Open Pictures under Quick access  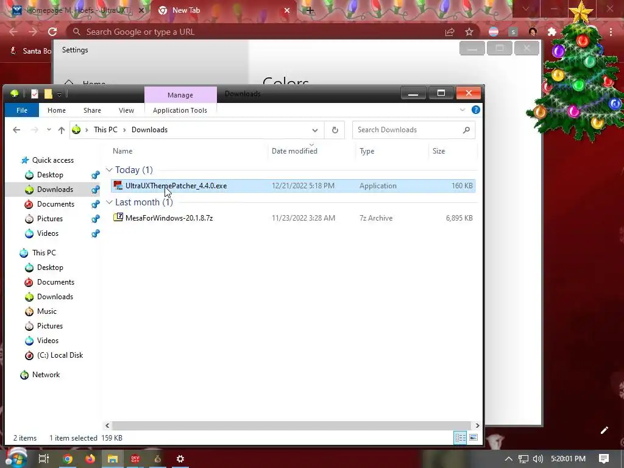tap(50, 219)
